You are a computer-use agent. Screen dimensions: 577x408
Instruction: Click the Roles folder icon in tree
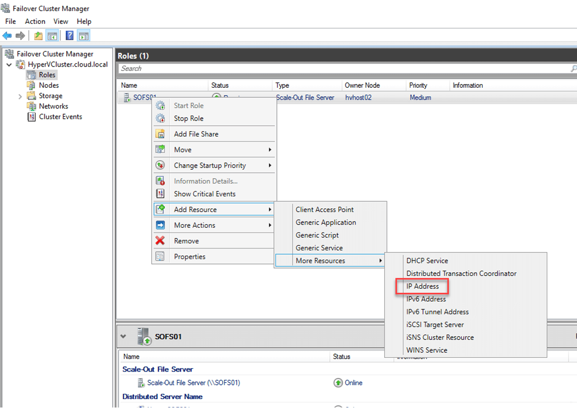pos(32,75)
